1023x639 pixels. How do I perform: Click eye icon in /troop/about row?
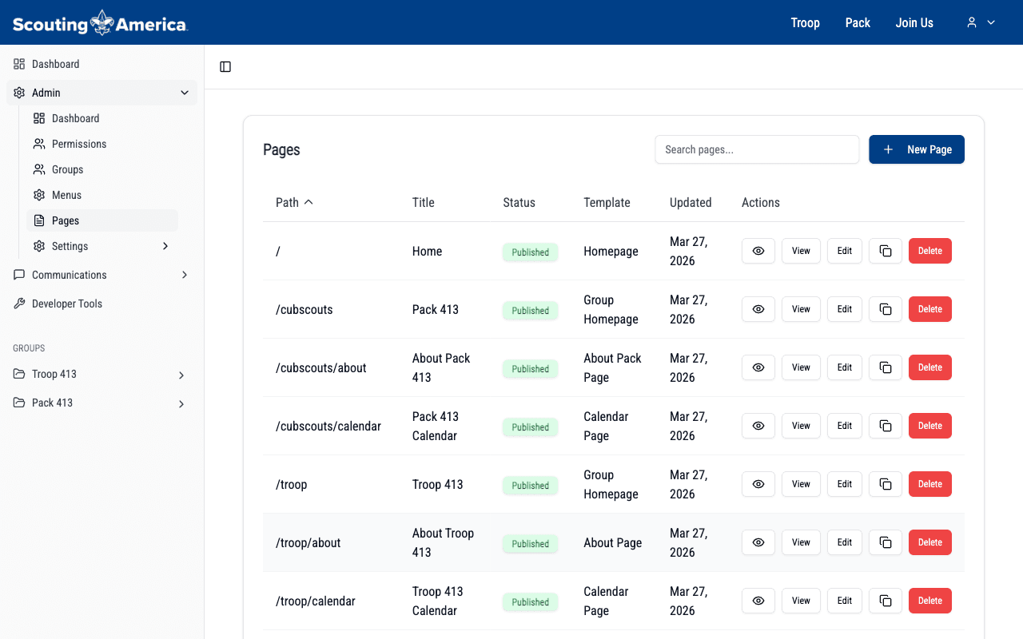pos(758,542)
